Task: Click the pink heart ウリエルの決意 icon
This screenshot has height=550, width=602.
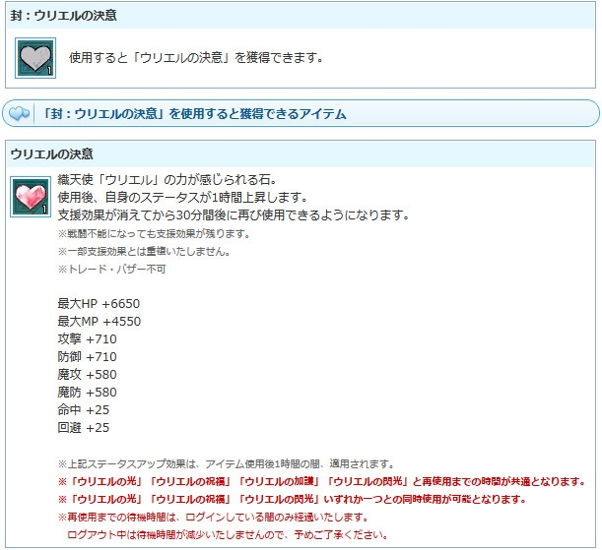Action: click(x=31, y=197)
